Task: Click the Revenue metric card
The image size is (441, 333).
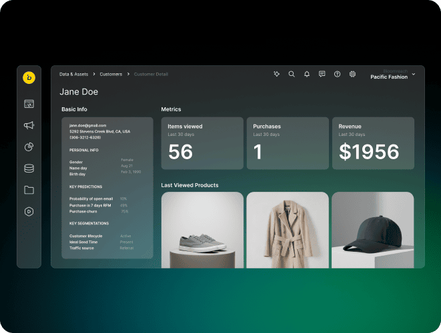Action: pos(372,143)
